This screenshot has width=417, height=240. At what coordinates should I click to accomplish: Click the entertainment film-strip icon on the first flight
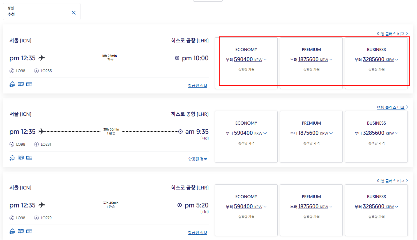[29, 84]
